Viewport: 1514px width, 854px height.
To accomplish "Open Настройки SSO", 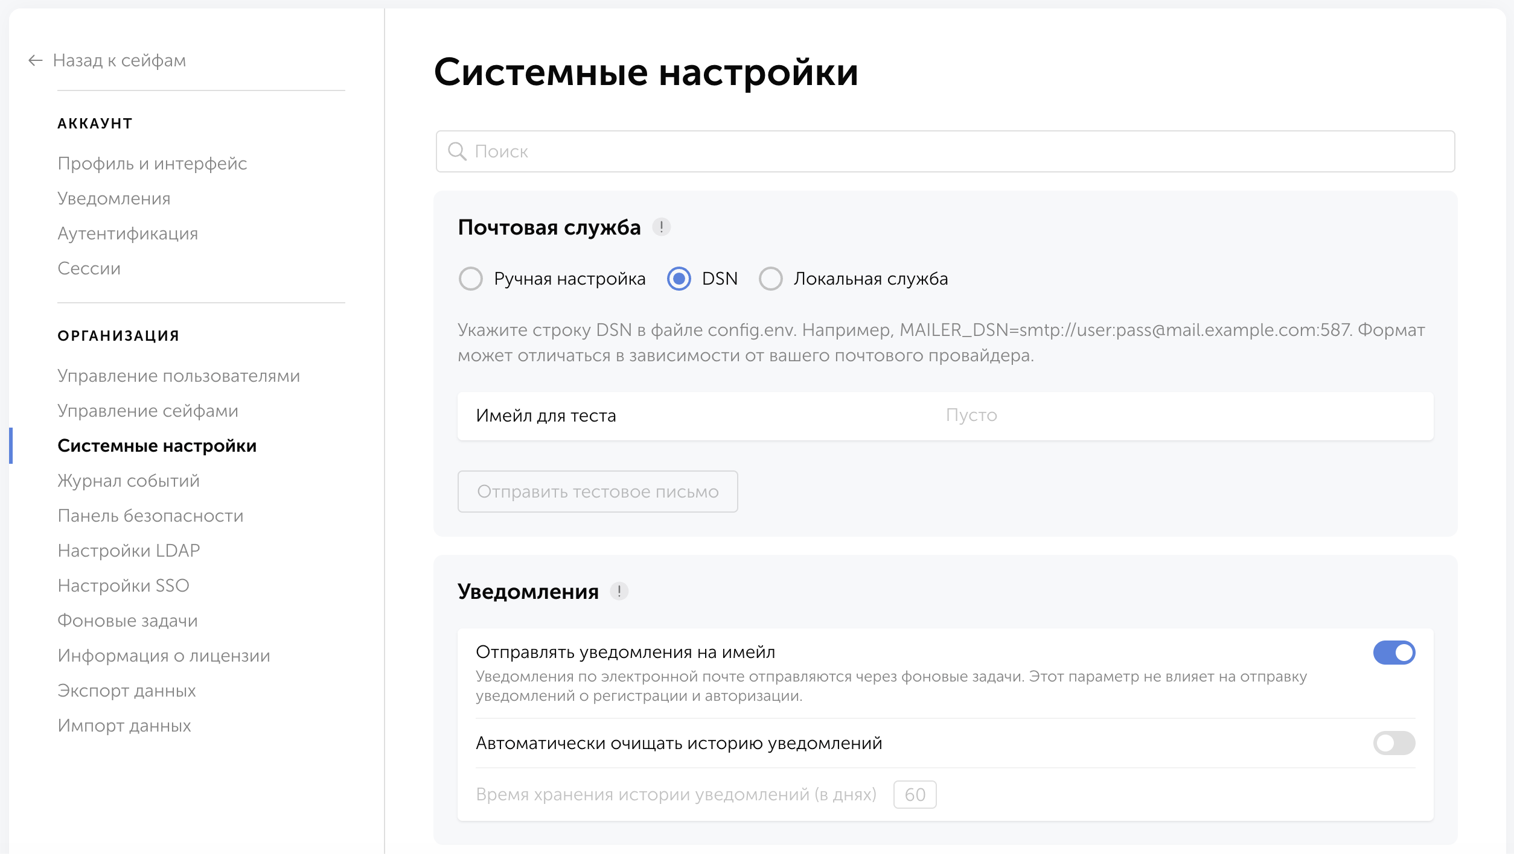I will tap(123, 586).
